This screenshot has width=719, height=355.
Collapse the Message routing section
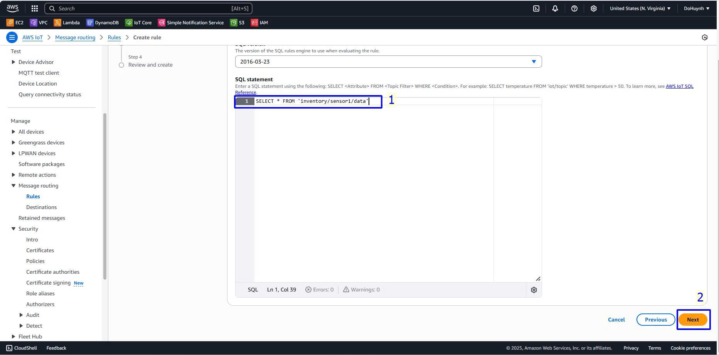click(13, 186)
